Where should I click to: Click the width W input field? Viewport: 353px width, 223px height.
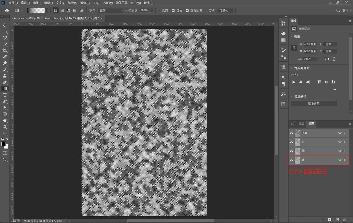[x=310, y=44]
